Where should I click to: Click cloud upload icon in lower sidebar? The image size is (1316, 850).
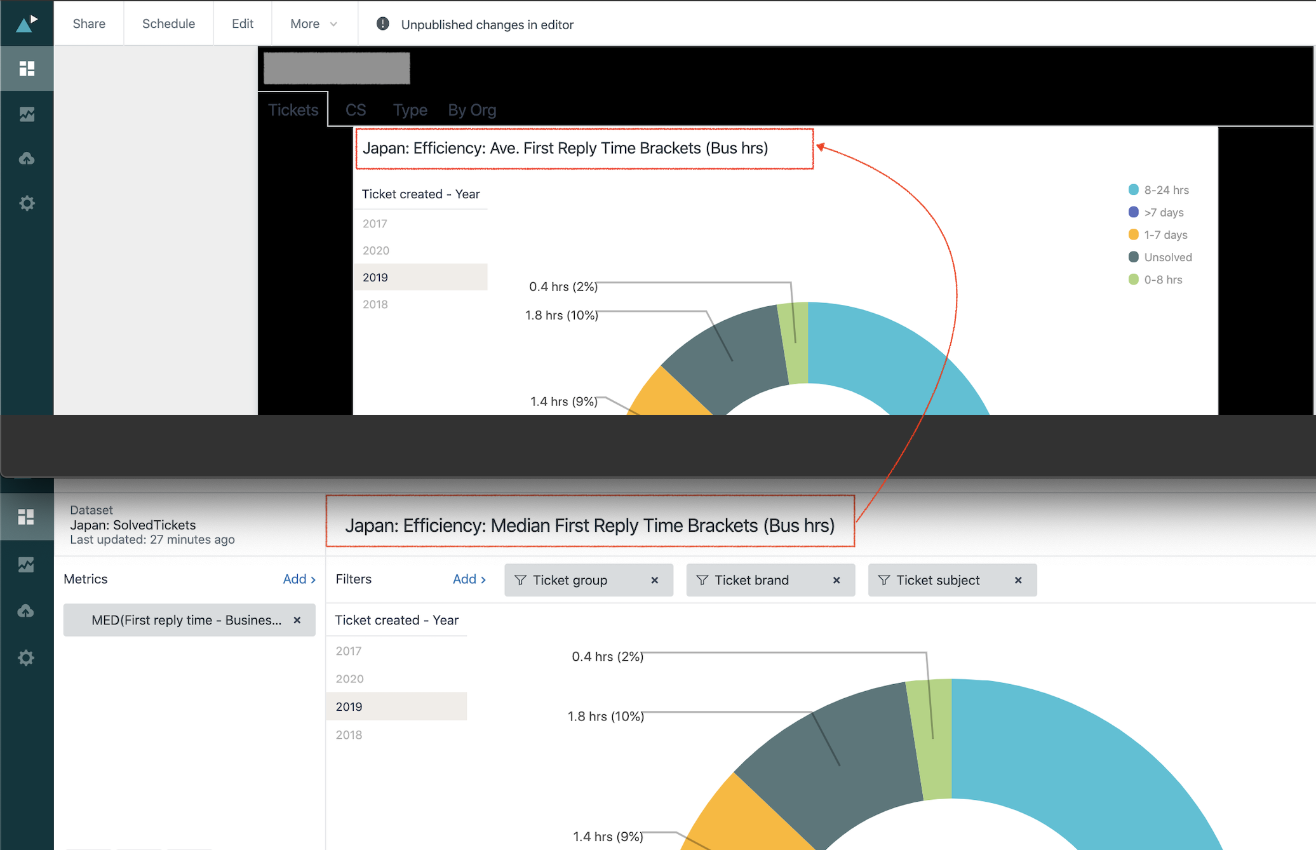(26, 611)
